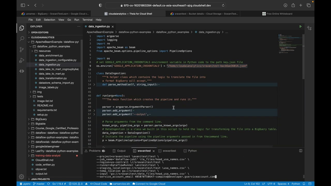This screenshot has height=186, width=331.
Task: Open the File menu
Action: [31, 20]
